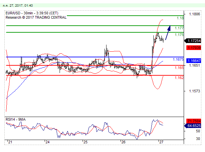Click the 'RSI14 - 9MA' indicator label
The height and width of the screenshot is (152, 205).
tap(16, 119)
